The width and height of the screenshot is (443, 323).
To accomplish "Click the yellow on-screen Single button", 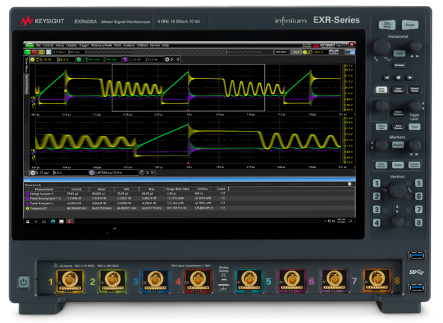I will click(41, 53).
